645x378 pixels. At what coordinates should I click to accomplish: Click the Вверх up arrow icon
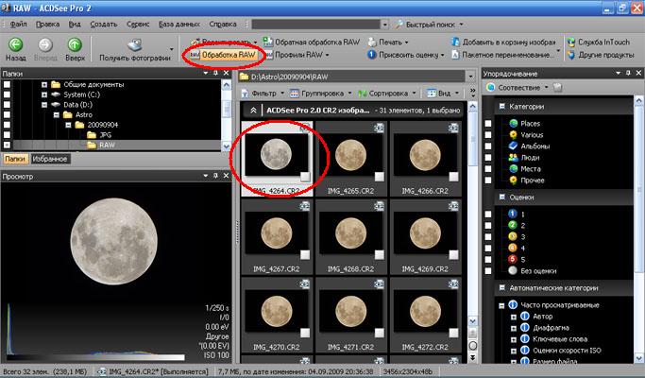(x=75, y=44)
